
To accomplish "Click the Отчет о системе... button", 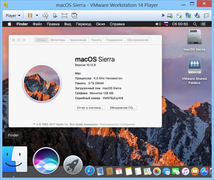I will [90, 108].
